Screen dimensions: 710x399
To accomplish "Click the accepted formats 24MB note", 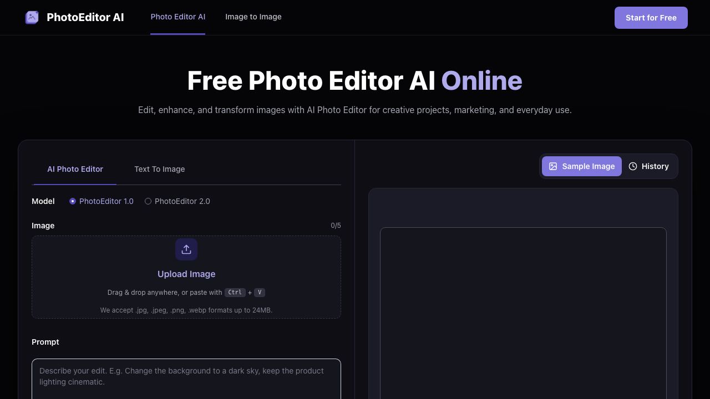I will point(186,310).
